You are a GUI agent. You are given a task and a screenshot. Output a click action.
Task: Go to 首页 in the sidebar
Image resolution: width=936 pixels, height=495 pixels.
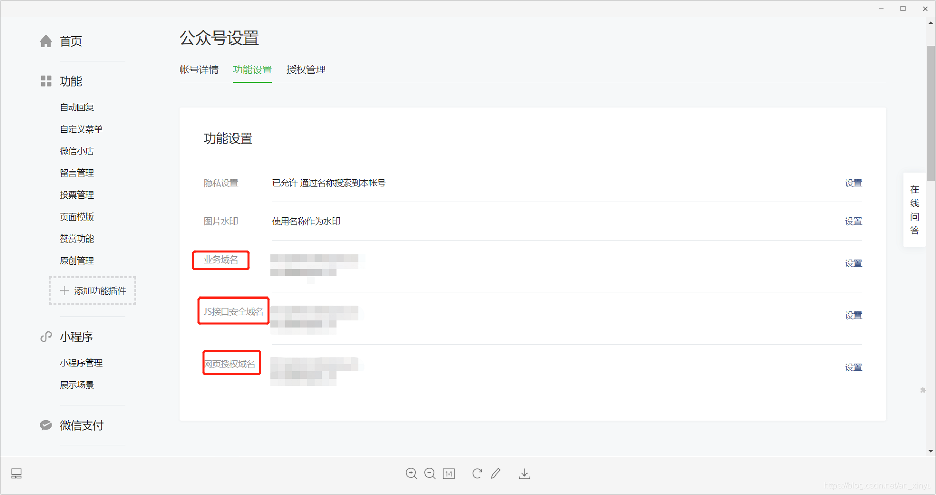[71, 41]
